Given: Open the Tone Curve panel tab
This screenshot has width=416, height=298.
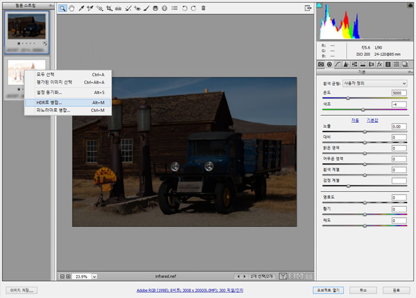Looking at the screenshot, I should point(337,64).
